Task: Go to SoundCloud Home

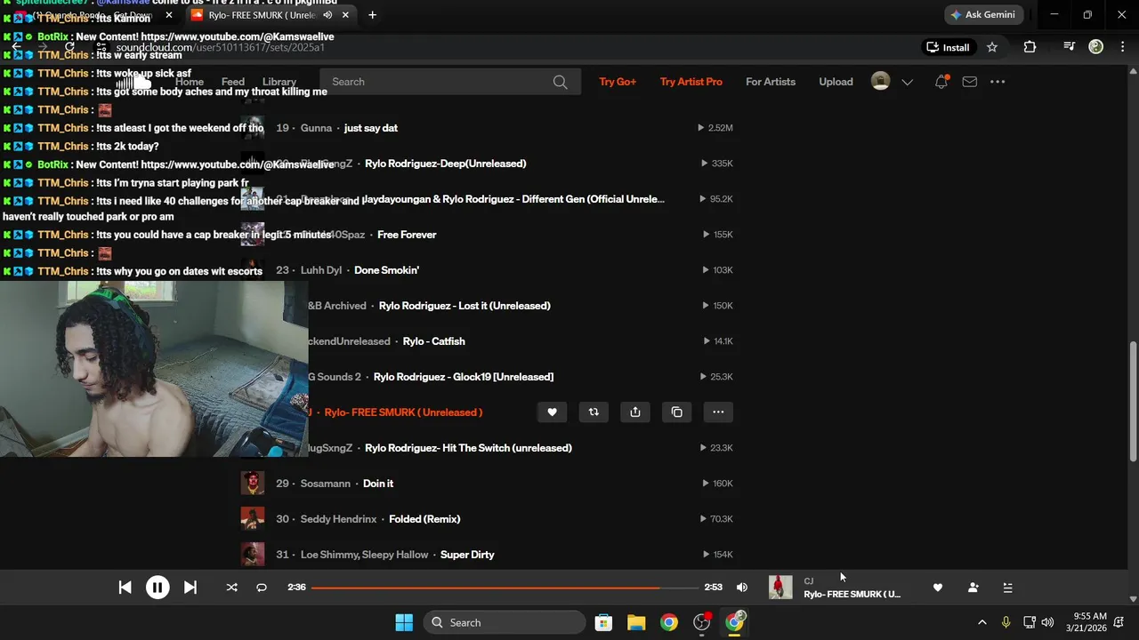Action: 189,82
